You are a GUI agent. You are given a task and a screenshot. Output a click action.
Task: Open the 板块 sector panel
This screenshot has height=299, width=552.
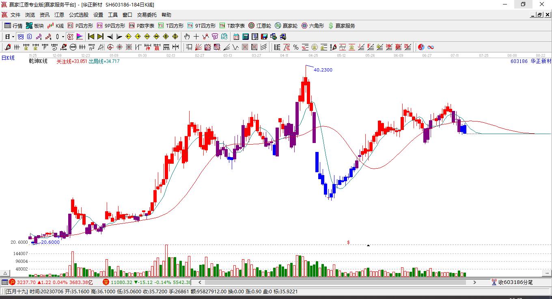pos(35,26)
